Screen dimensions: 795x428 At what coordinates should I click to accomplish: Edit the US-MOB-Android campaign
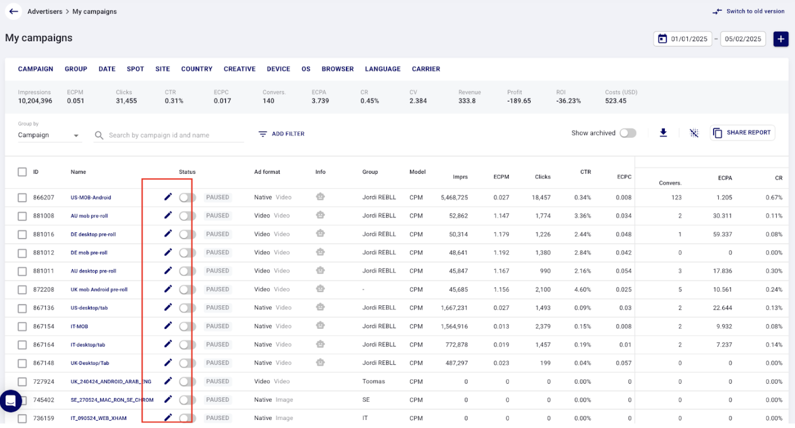coord(168,197)
